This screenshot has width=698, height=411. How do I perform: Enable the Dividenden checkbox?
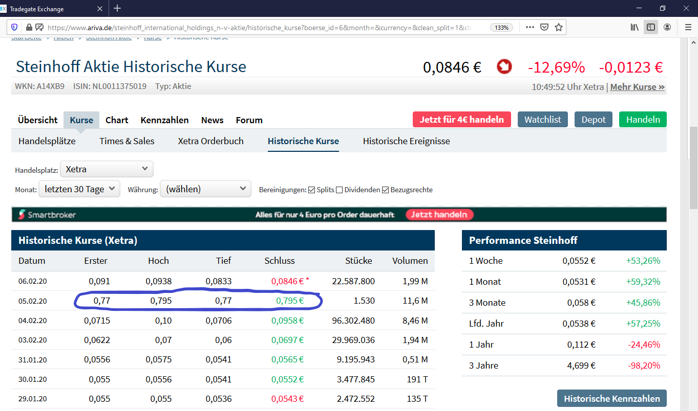click(x=339, y=190)
